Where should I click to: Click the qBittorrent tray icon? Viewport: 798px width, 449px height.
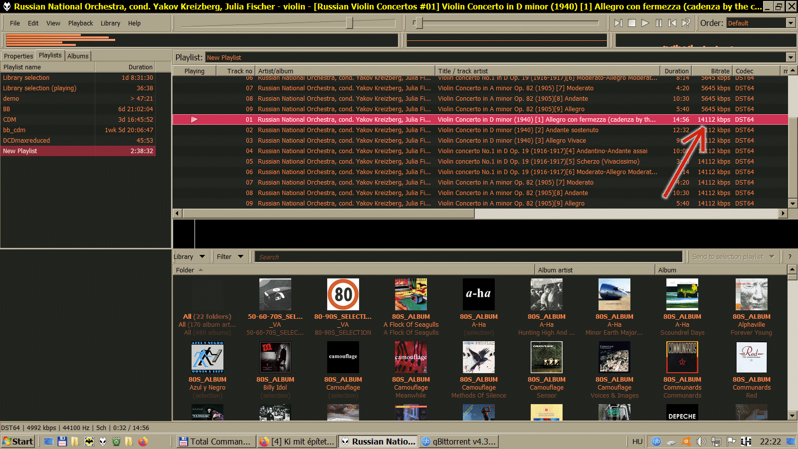coord(656,442)
